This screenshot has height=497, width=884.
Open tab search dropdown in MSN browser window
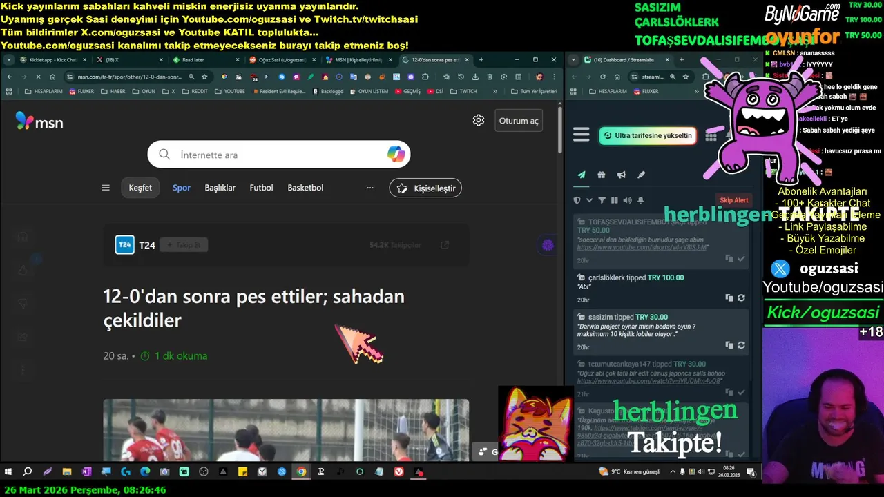[x=8, y=60]
